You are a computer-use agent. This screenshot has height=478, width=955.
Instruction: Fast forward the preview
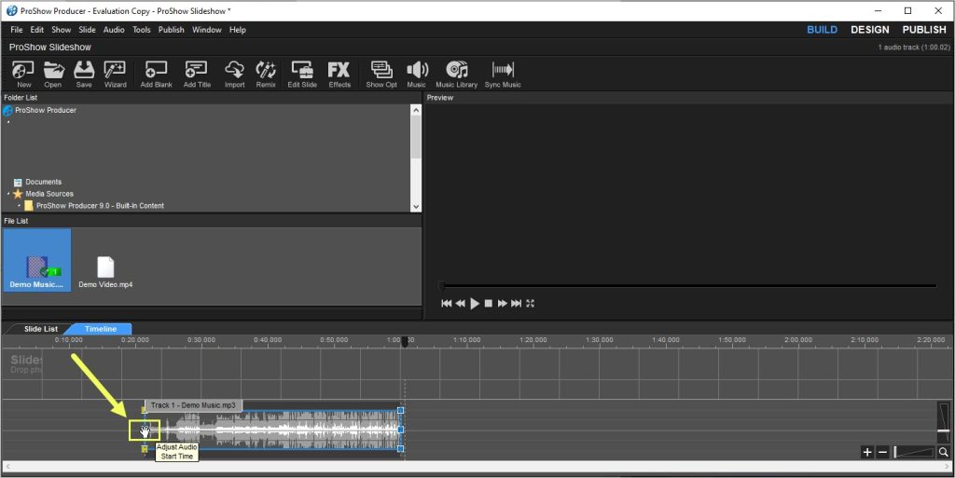click(x=503, y=304)
